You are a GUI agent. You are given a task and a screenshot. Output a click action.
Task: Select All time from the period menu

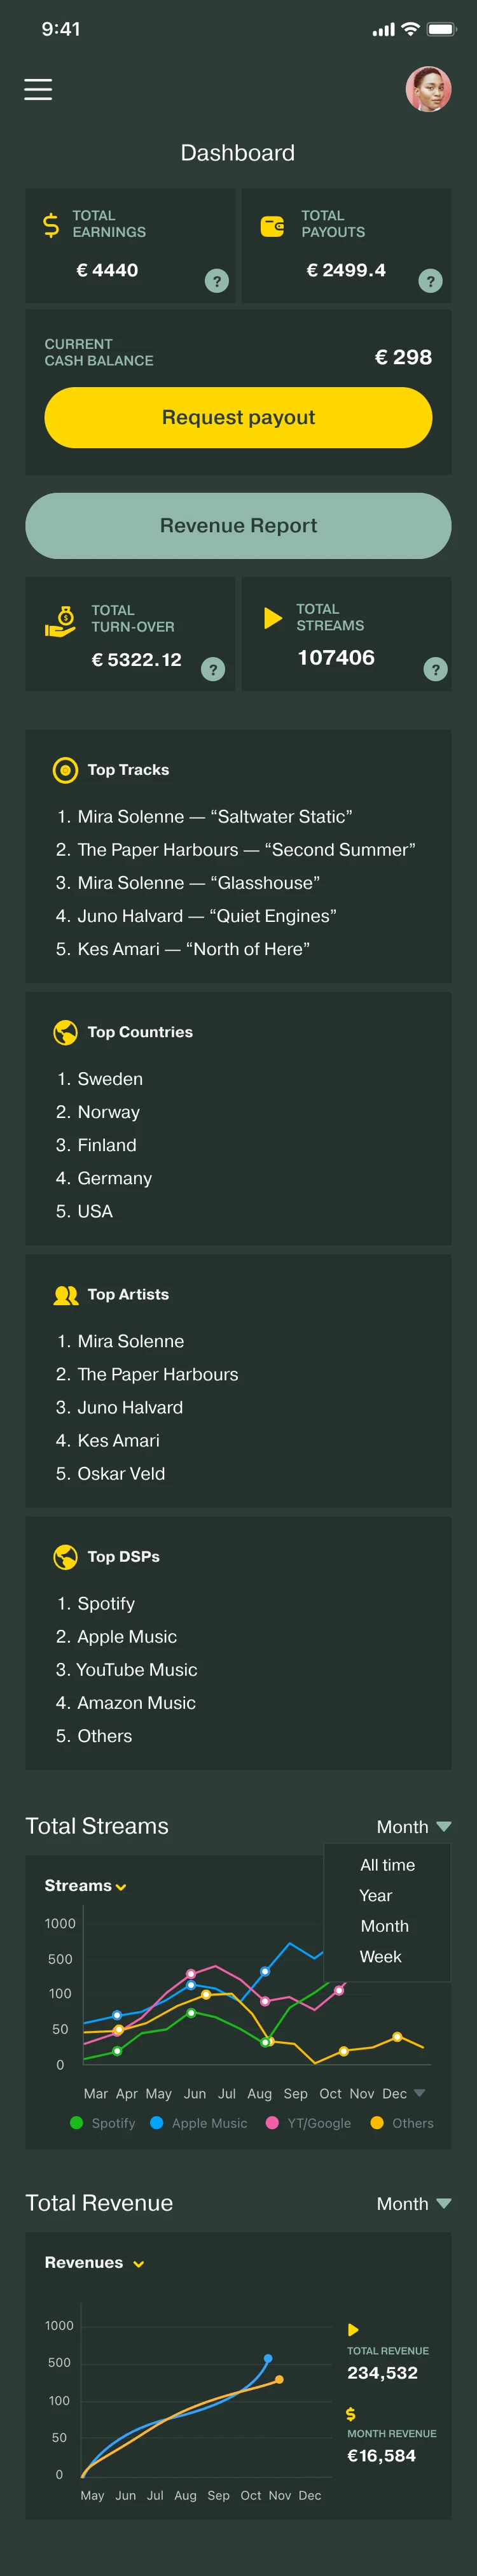(387, 1865)
